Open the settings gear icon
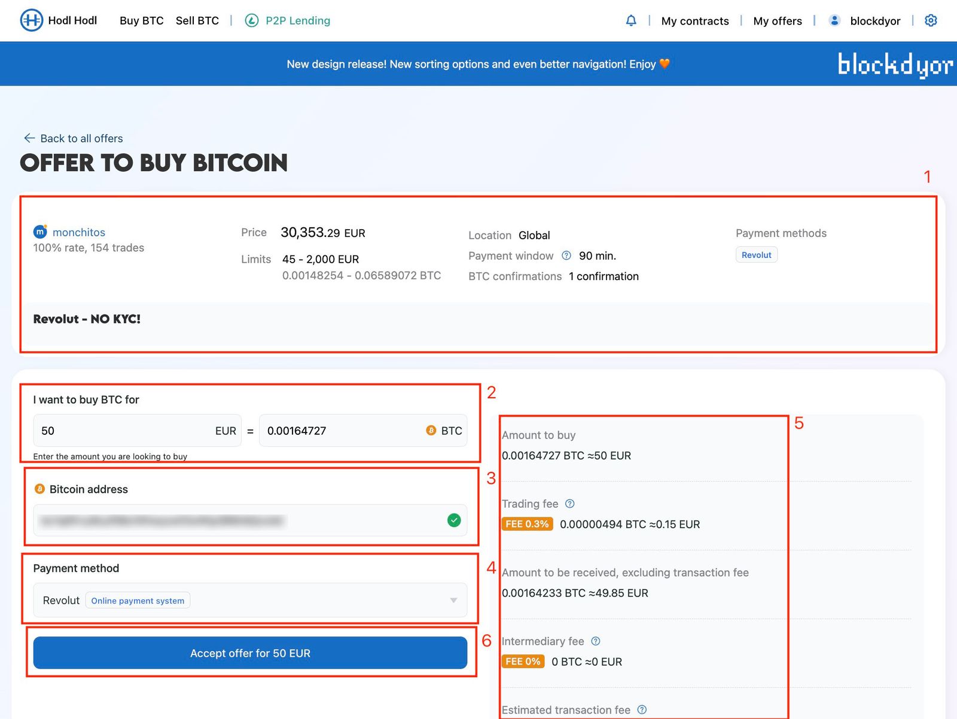The image size is (957, 719). 931,20
